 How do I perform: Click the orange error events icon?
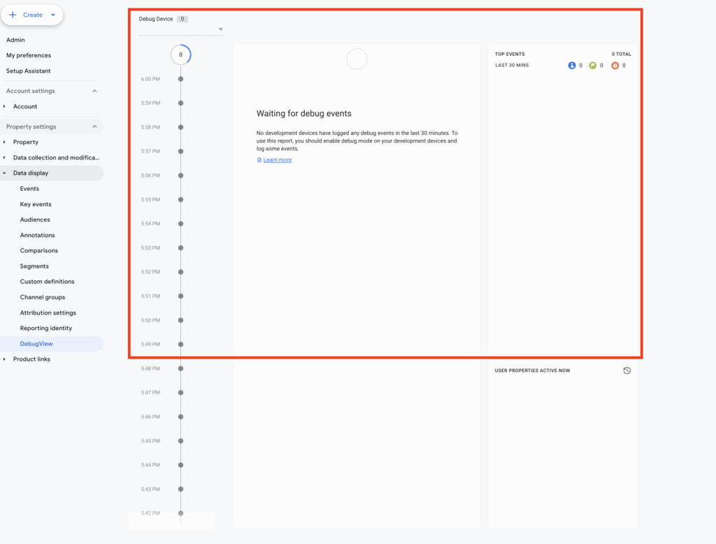(615, 65)
